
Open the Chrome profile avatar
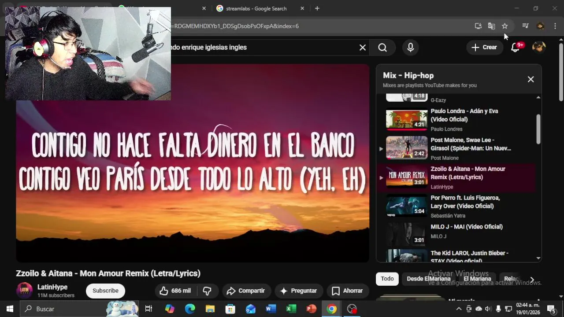click(540, 26)
